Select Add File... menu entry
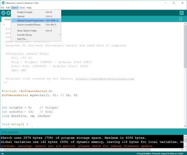This screenshot has width=187, height=155. (x=36, y=39)
